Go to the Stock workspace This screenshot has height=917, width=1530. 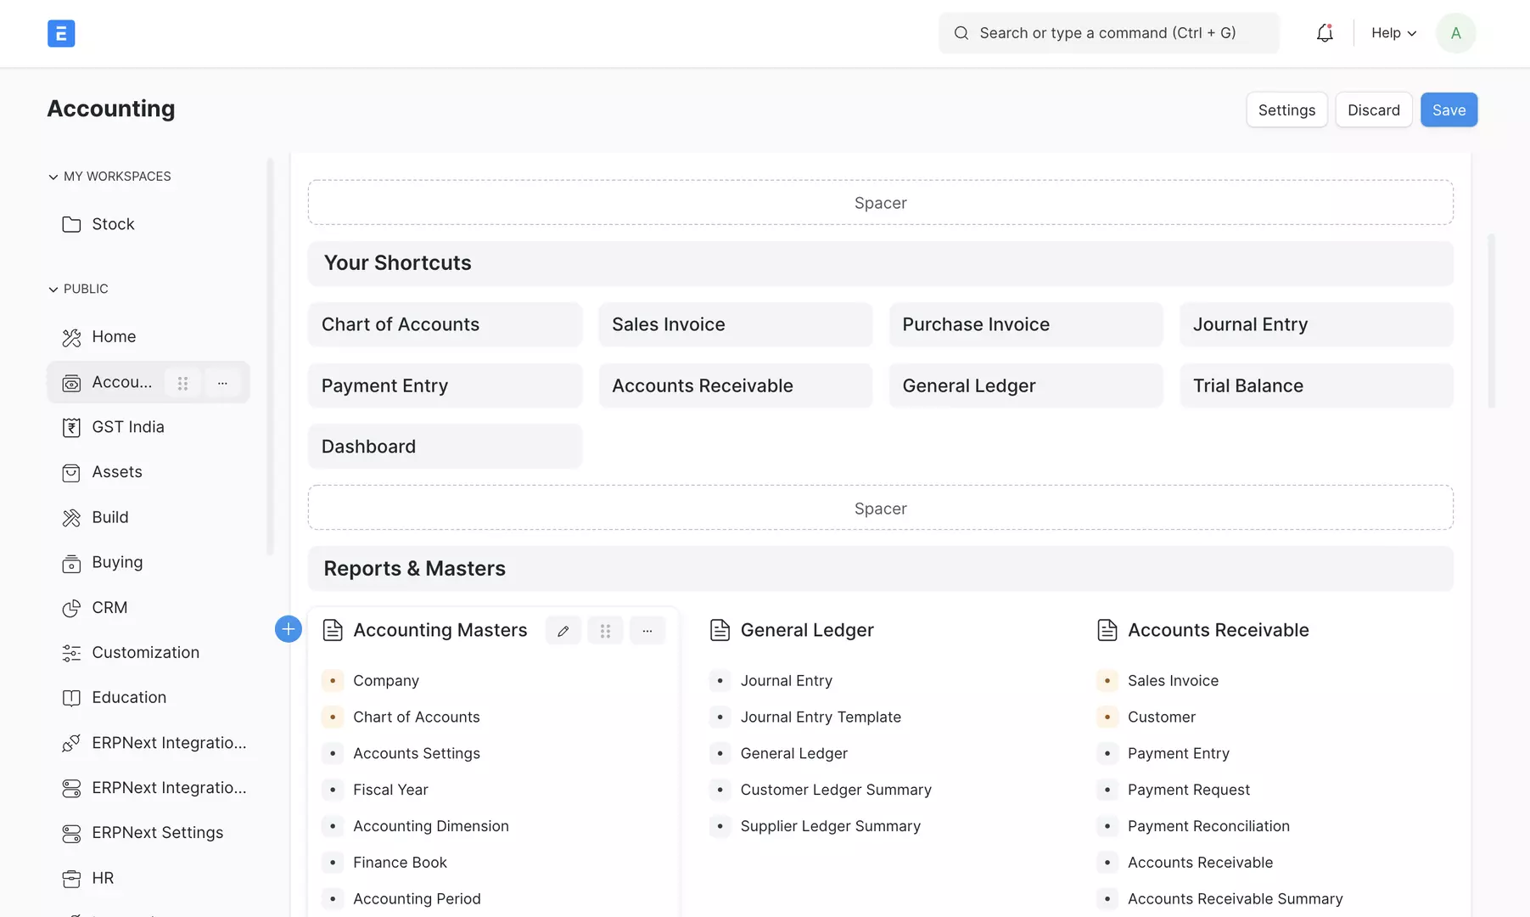coord(113,224)
